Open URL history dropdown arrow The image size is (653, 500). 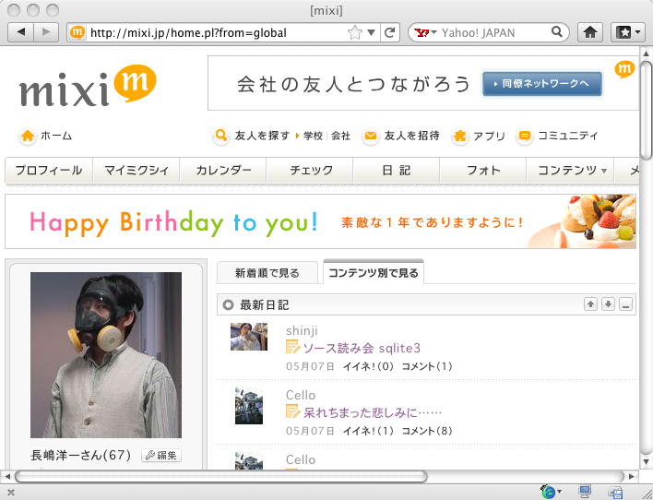click(371, 32)
